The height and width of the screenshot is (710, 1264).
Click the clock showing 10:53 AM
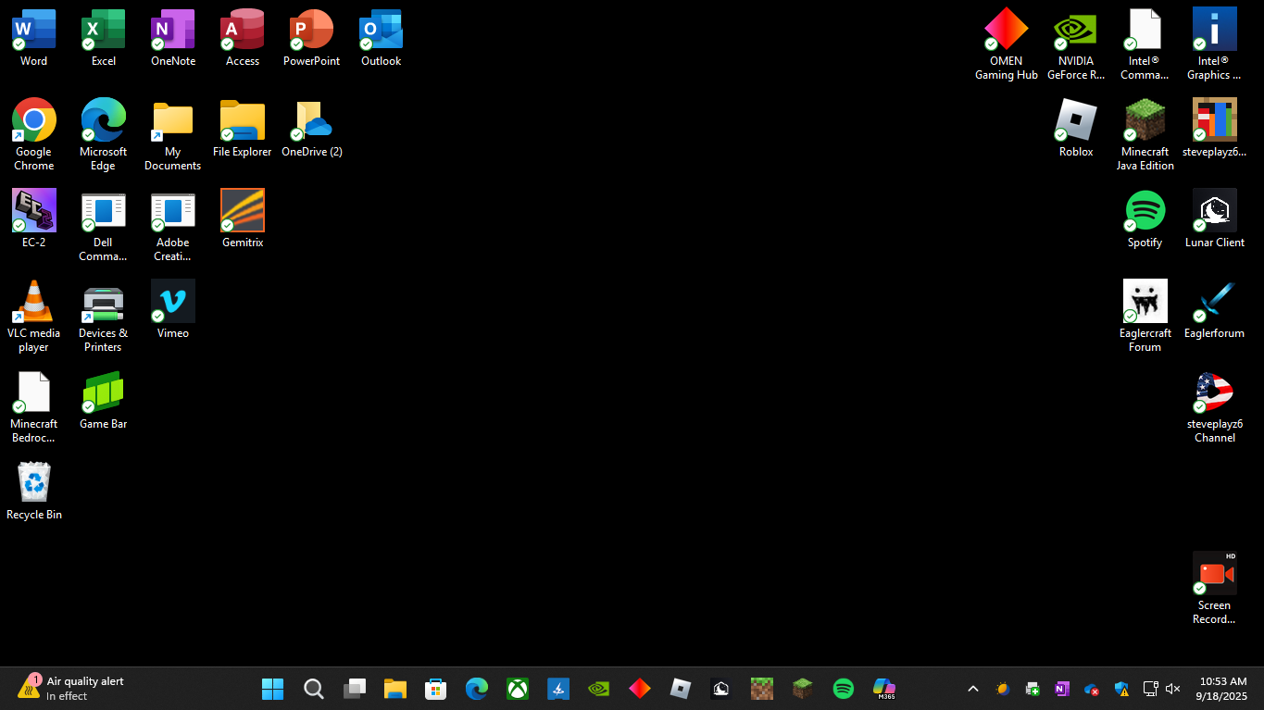[1222, 689]
